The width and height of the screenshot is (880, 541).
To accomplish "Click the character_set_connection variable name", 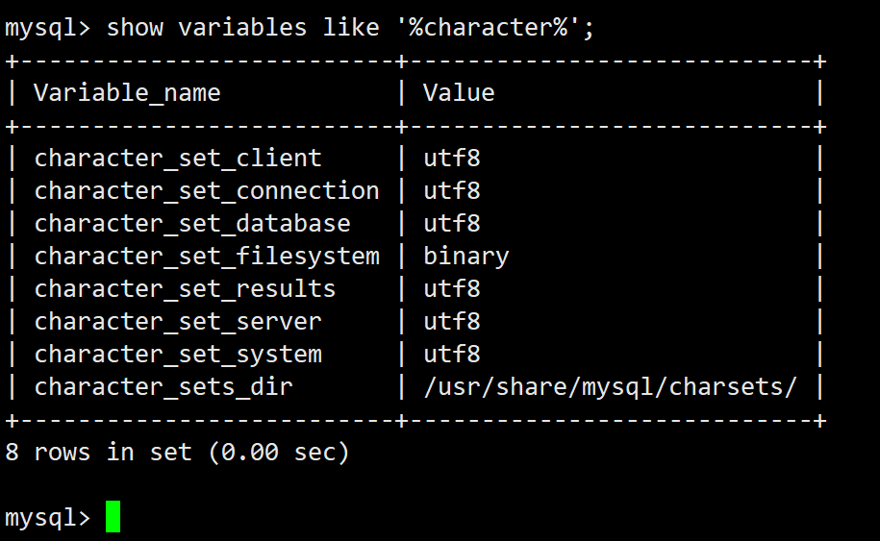I will pos(207,191).
